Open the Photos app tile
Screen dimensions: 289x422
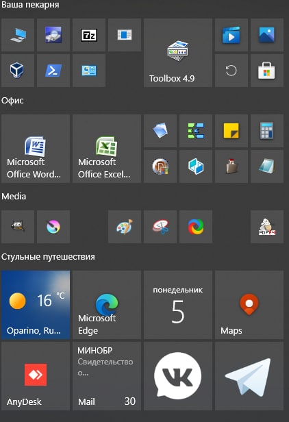[x=267, y=35]
